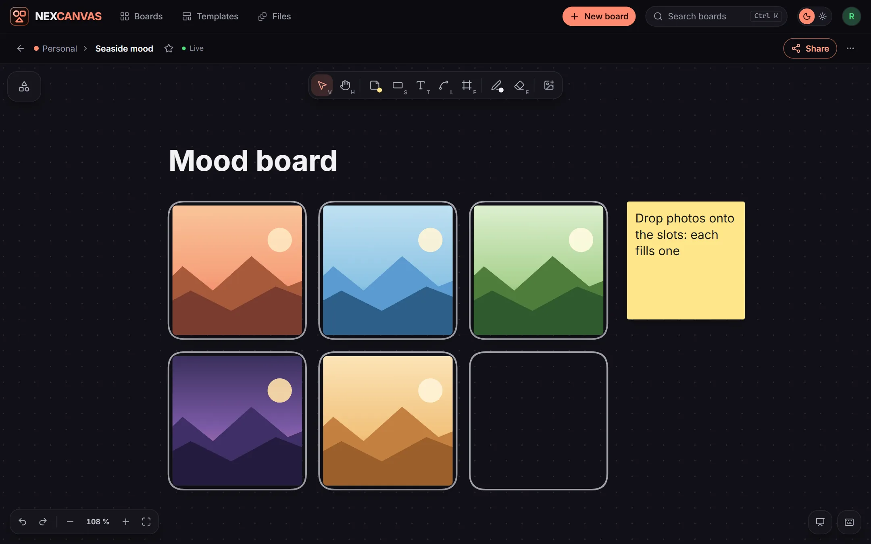Zoom in with the plus button
Screen dimensions: 871x544
coord(126,522)
